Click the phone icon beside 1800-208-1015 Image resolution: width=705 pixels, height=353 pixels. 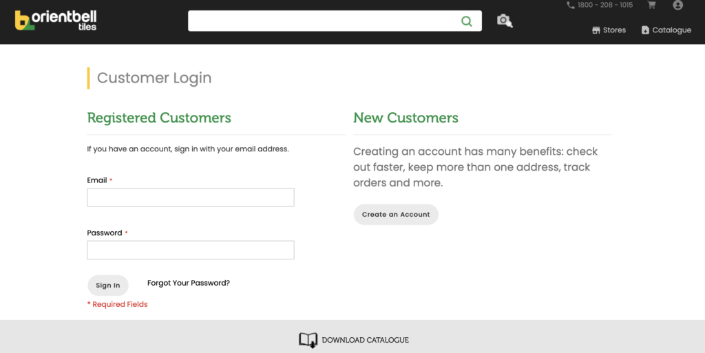click(571, 5)
